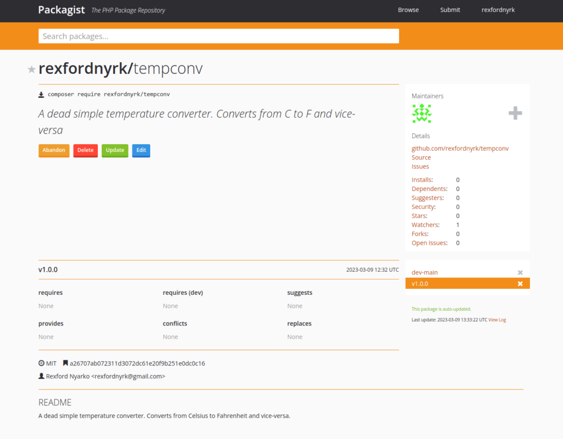Click the Last update timestamp text

tap(449, 320)
